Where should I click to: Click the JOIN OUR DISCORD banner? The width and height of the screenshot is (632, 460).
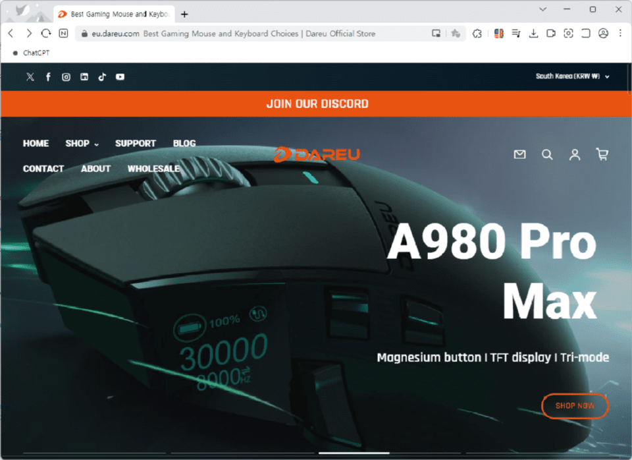(x=317, y=103)
